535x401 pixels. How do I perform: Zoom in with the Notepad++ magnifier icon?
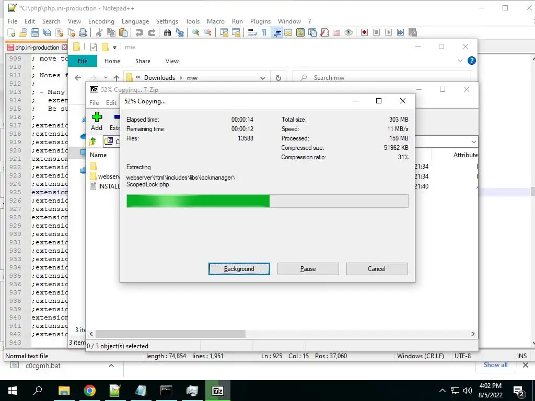click(x=196, y=32)
